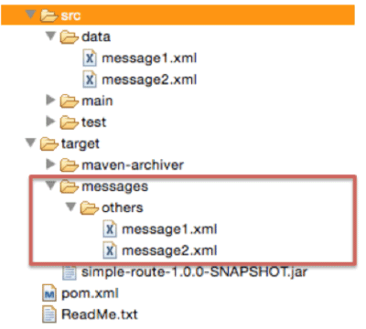The height and width of the screenshot is (329, 366).
Task: Select the data folder label
Action: (x=96, y=37)
